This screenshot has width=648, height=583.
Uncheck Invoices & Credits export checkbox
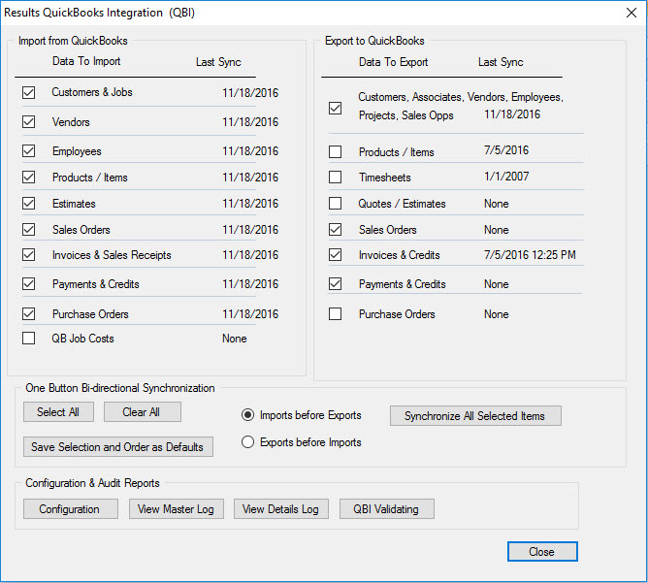[x=336, y=255]
